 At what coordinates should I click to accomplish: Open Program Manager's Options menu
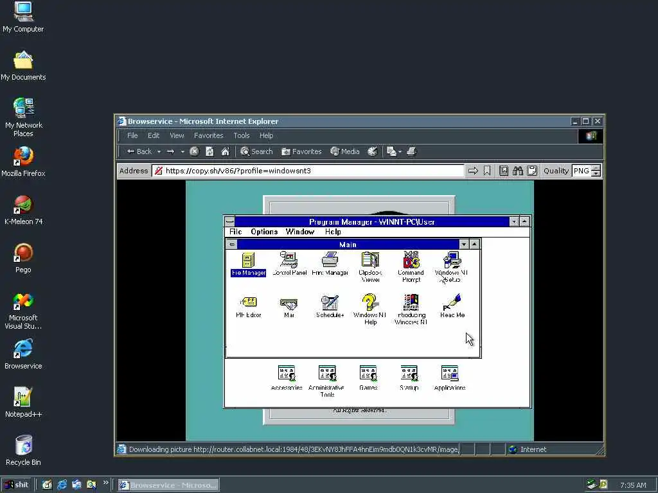click(264, 232)
